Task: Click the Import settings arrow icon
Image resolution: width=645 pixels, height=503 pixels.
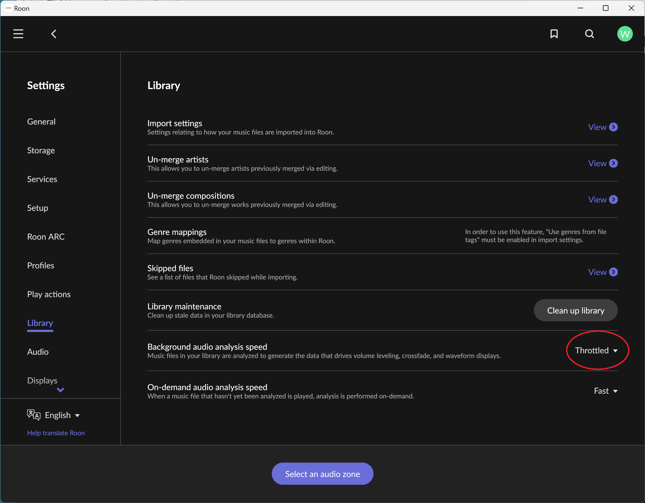Action: (x=613, y=127)
